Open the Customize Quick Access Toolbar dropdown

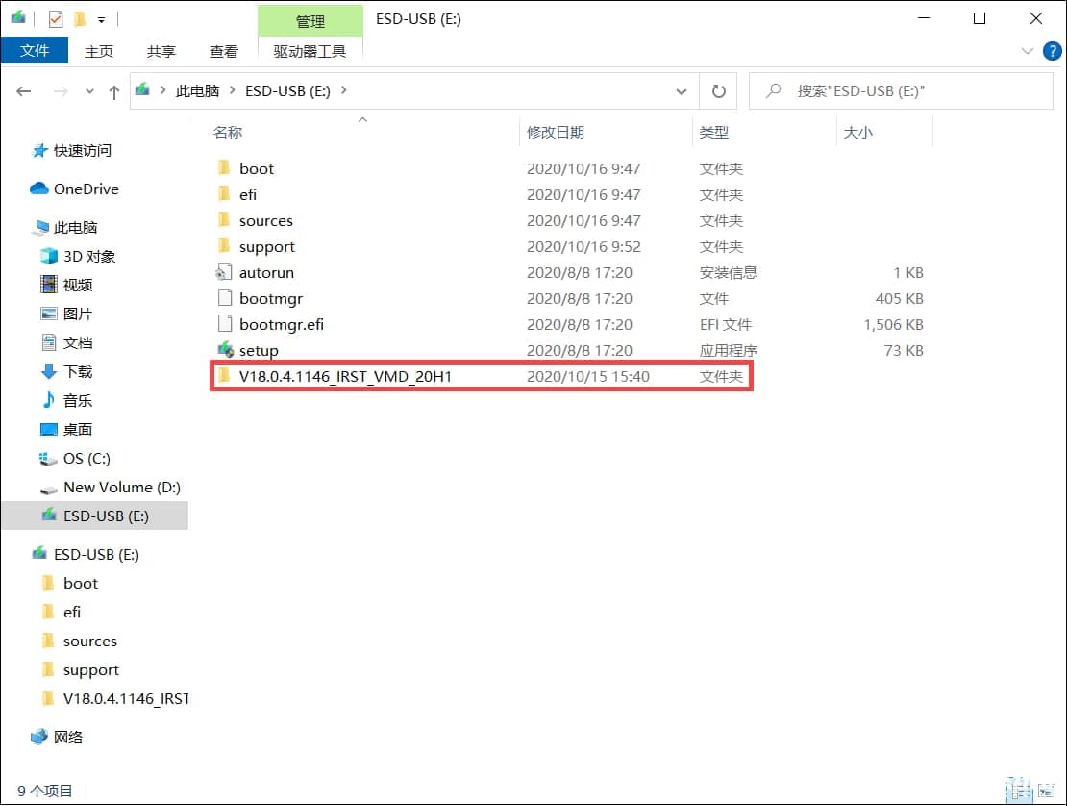[101, 19]
